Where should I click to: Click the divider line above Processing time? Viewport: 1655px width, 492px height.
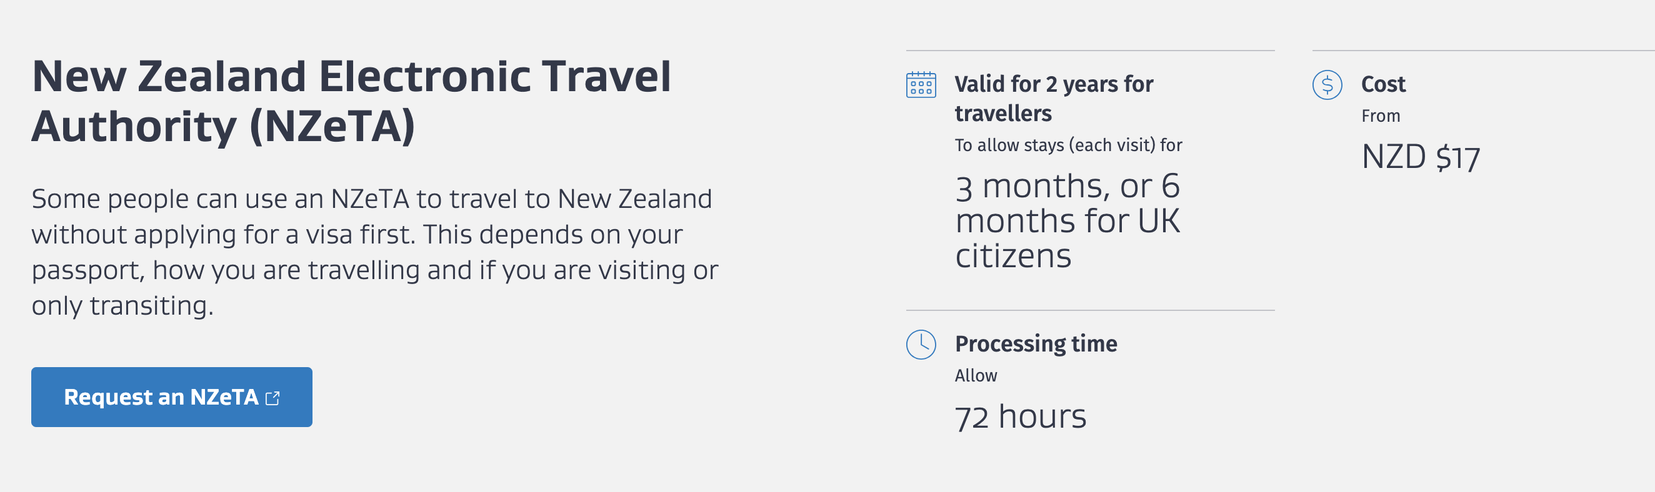[x=1090, y=310]
